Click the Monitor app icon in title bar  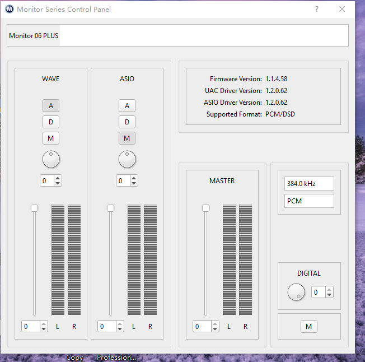tap(10, 9)
